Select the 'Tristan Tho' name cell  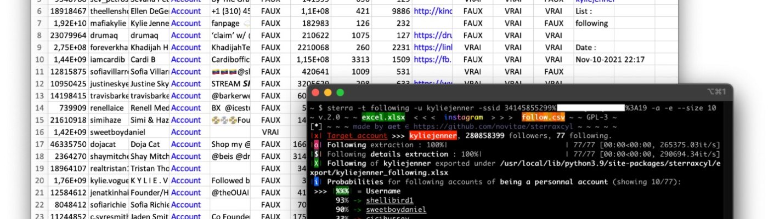pos(149,168)
